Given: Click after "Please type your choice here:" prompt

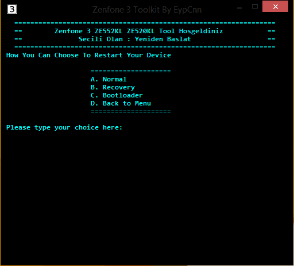Looking at the screenshot, I should [127, 127].
